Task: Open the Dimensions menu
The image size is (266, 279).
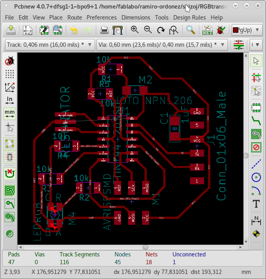Action: (x=136, y=18)
